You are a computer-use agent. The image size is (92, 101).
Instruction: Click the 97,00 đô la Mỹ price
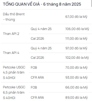(x=76, y=48)
